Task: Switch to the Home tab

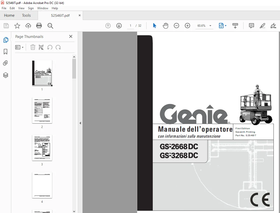Action: (9, 15)
